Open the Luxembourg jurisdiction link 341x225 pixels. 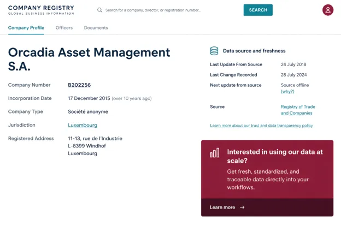pyautogui.click(x=83, y=125)
